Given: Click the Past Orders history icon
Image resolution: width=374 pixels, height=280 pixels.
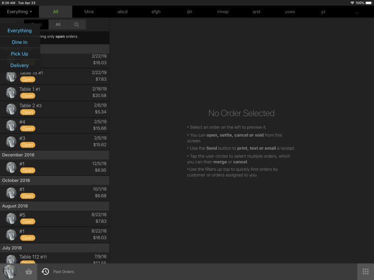Looking at the screenshot, I should pyautogui.click(x=45, y=272).
